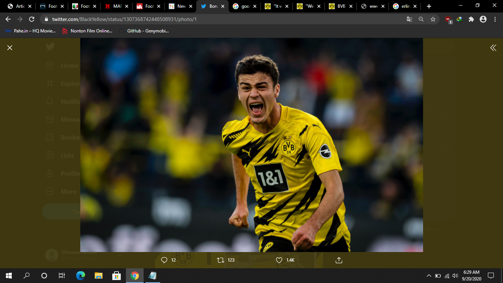Open the translate page icon
The height and width of the screenshot is (283, 503).
coord(409,19)
